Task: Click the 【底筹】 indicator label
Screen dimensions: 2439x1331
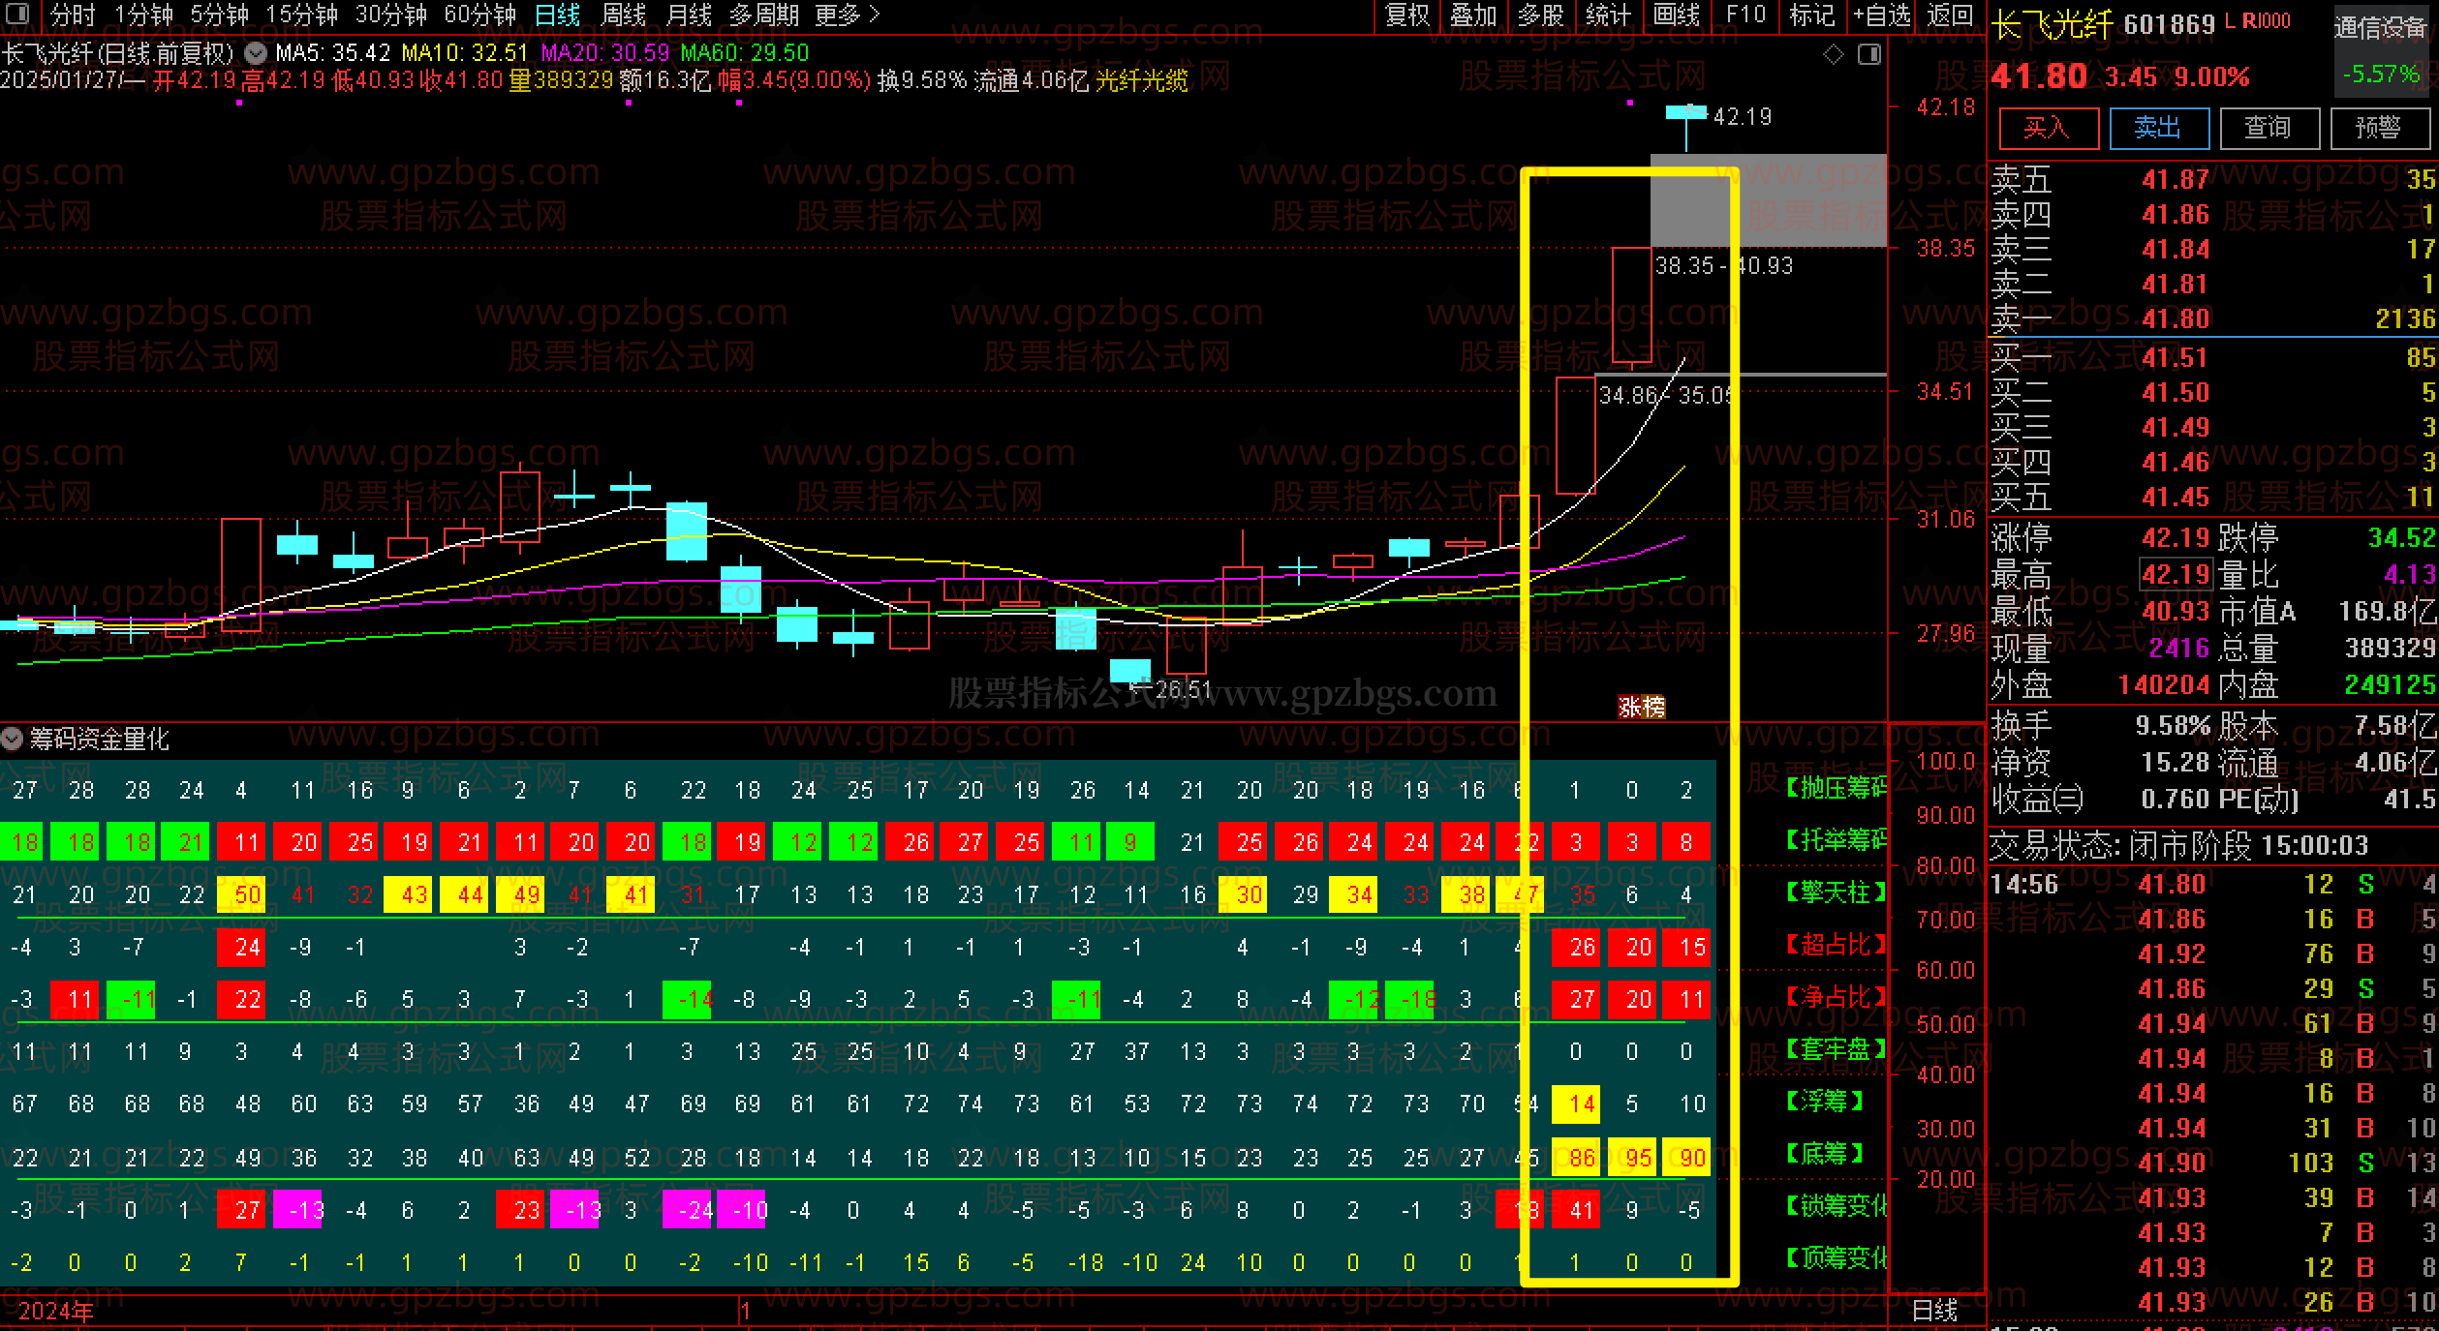Action: (x=1825, y=1153)
